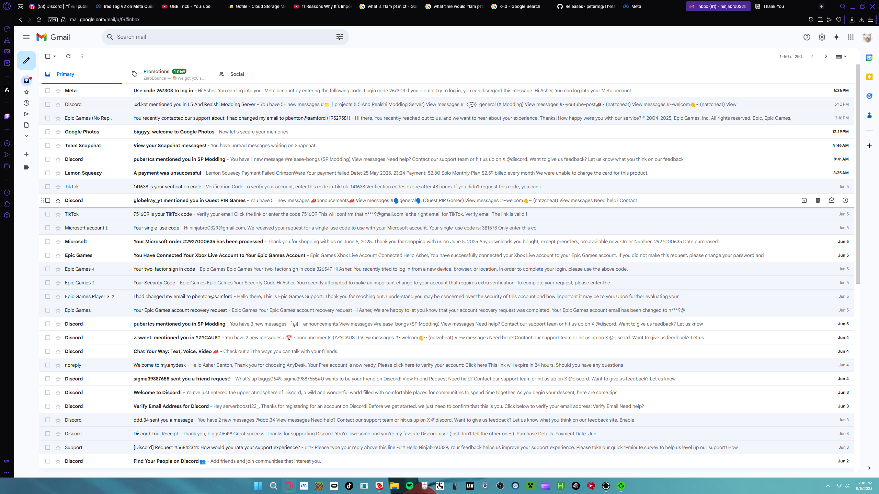The height and width of the screenshot is (494, 879).
Task: Switch to the Primary inbox tab
Action: pyautogui.click(x=82, y=74)
